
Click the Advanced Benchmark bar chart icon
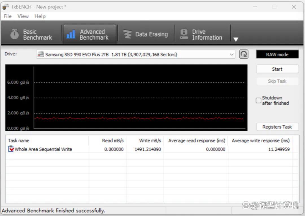pyautogui.click(x=71, y=34)
